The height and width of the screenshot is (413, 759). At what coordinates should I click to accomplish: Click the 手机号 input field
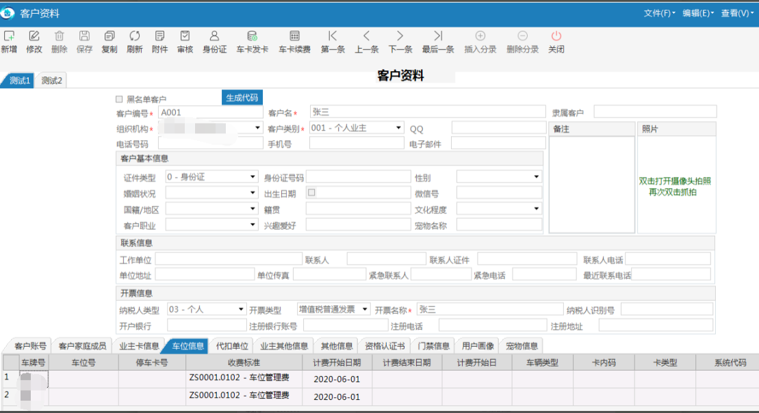pos(357,143)
